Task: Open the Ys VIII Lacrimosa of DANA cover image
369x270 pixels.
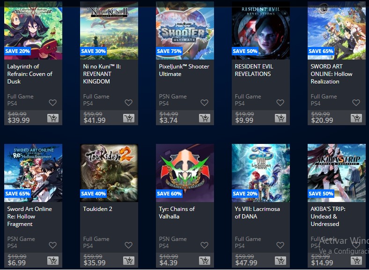Action: [261, 173]
